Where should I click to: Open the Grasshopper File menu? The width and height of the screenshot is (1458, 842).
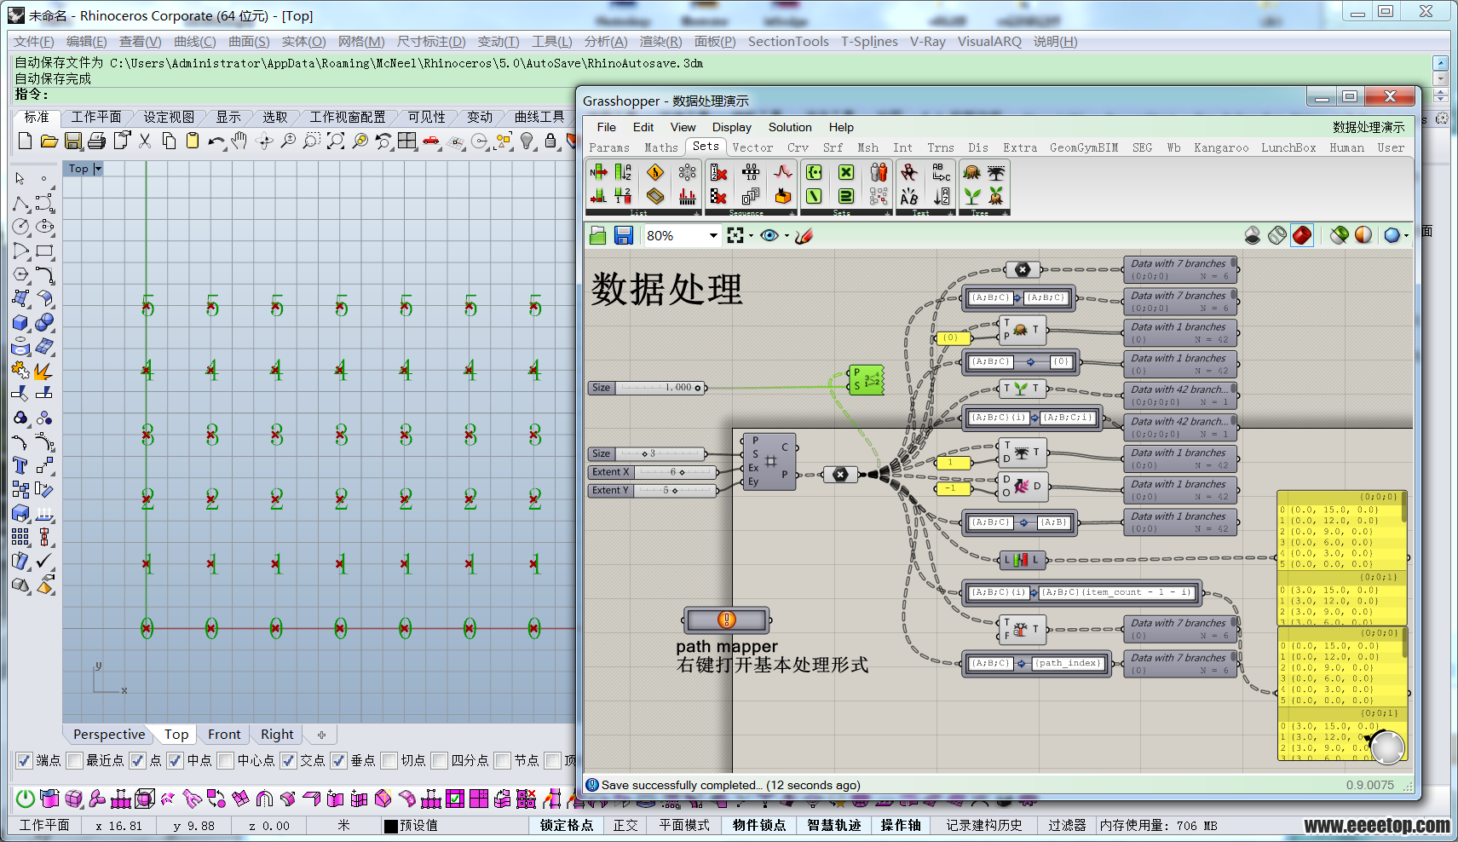point(607,127)
